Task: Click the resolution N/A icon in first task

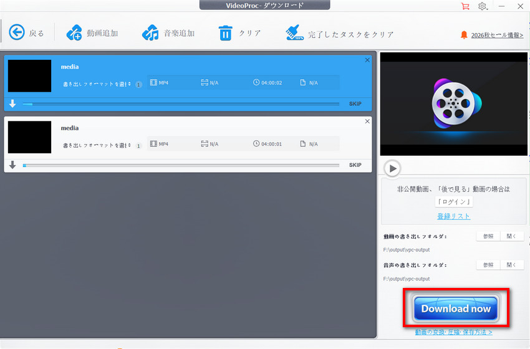Action: pos(205,82)
